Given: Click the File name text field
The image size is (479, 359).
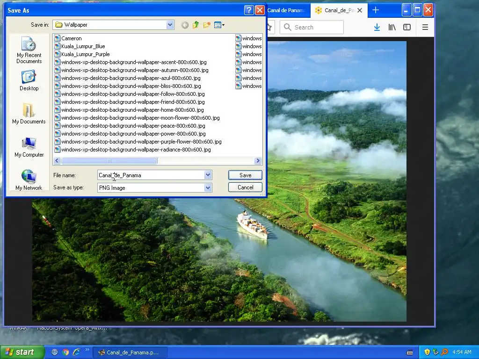Looking at the screenshot, I should (151, 175).
